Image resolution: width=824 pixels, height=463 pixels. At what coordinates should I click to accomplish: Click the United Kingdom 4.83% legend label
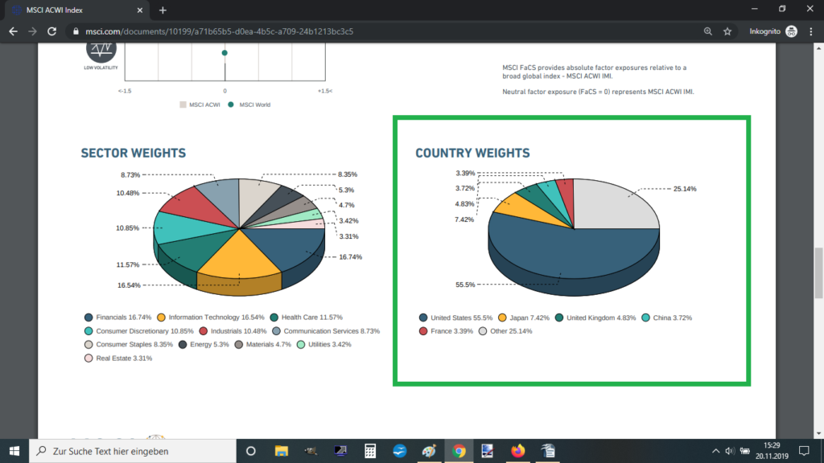(x=600, y=318)
